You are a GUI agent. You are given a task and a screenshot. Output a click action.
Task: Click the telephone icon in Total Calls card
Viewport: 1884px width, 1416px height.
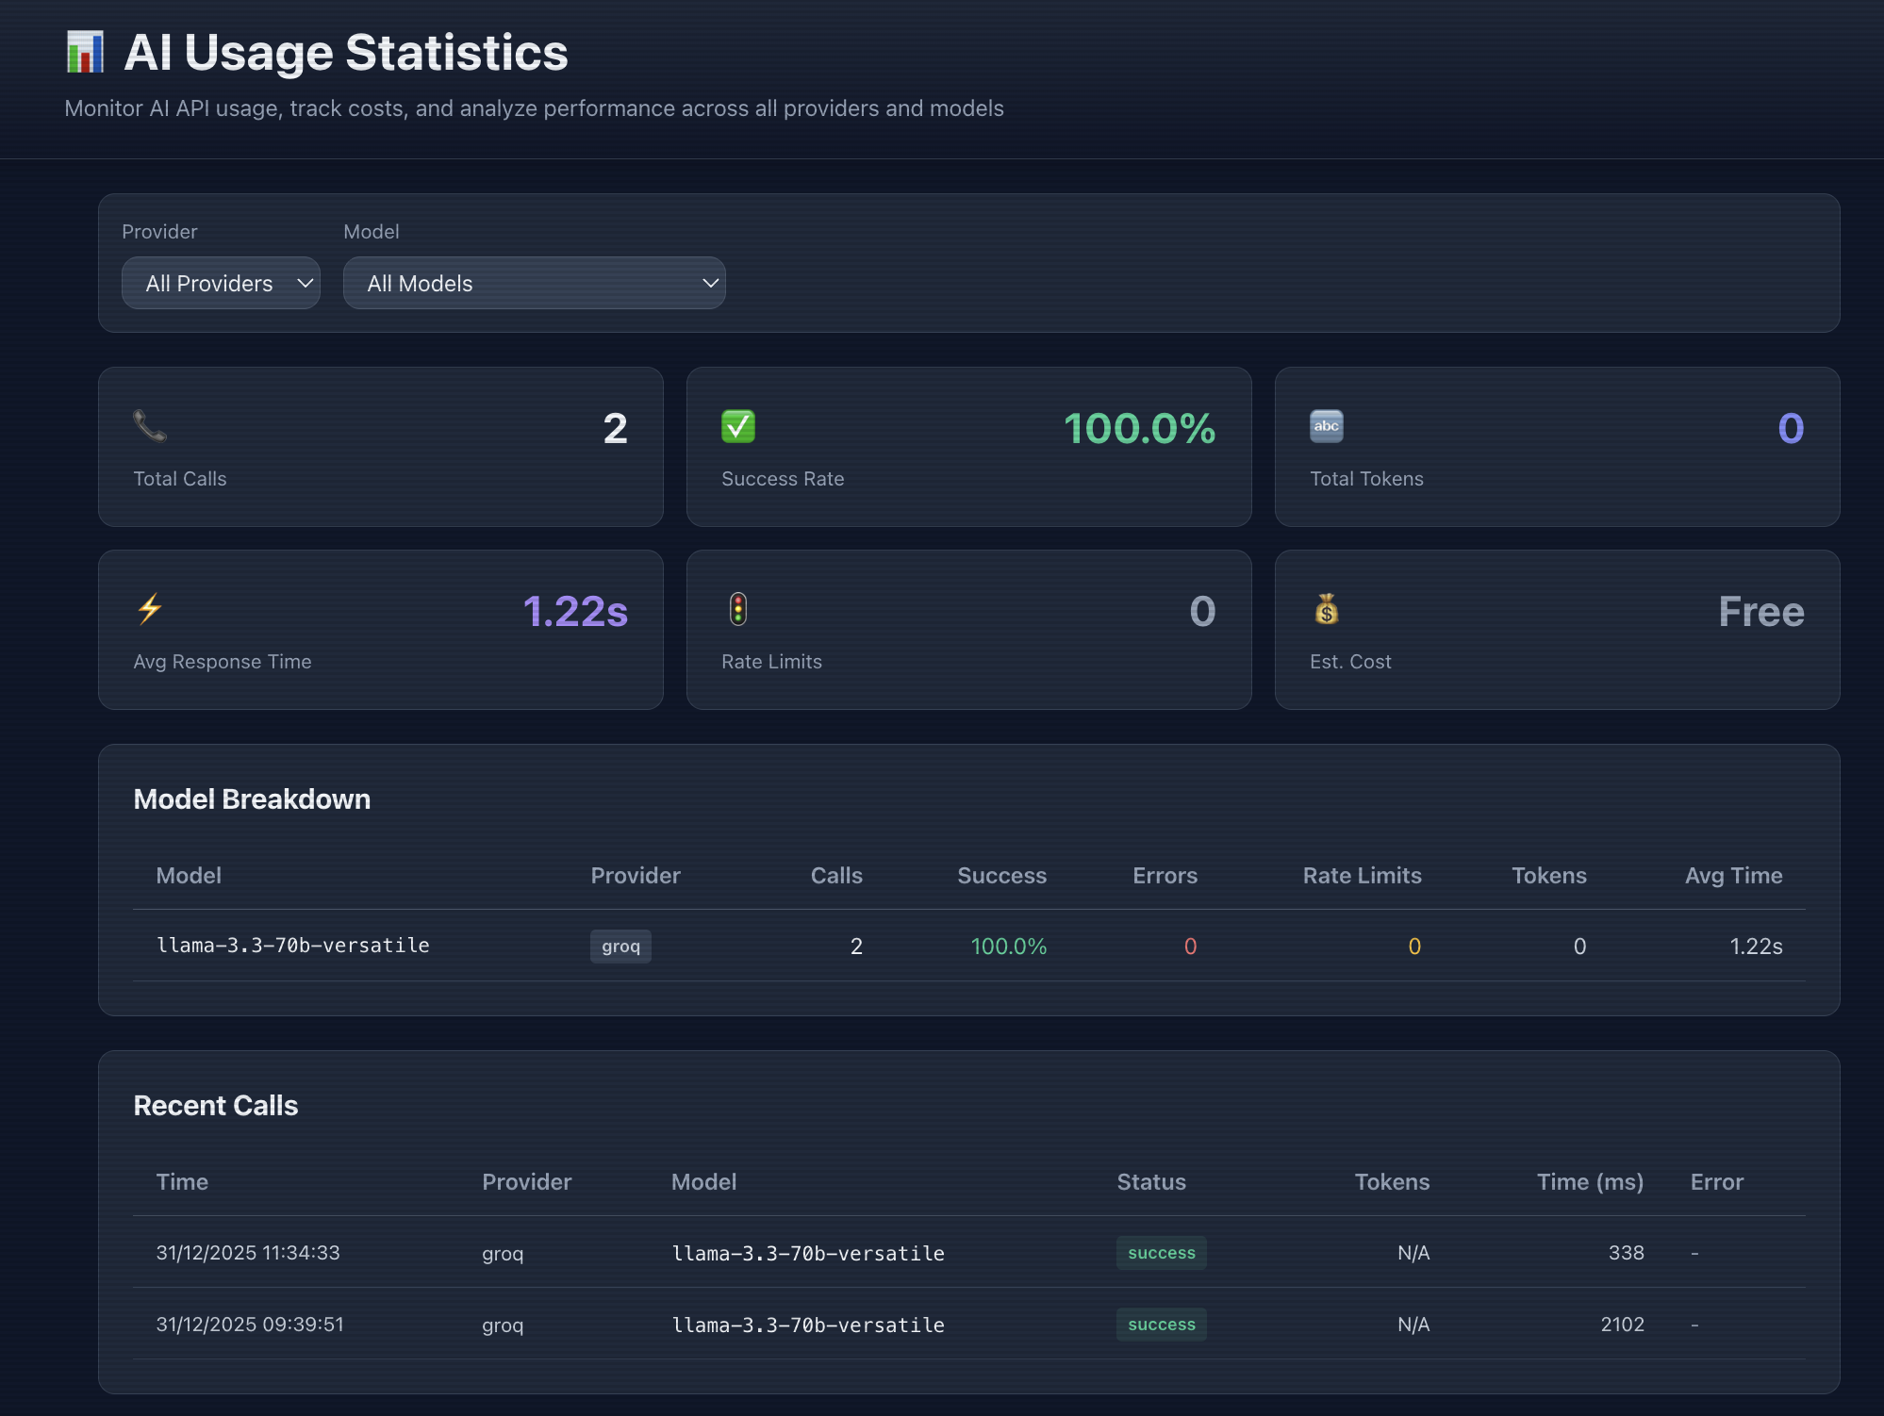[x=150, y=426]
